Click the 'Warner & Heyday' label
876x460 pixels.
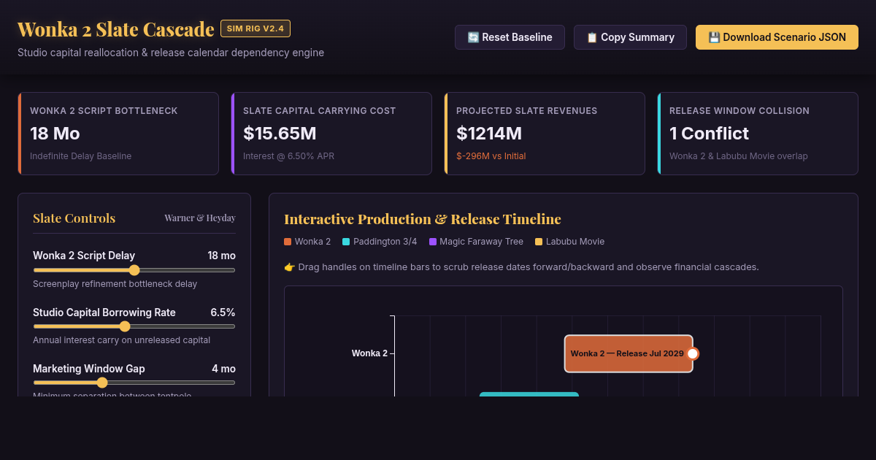(200, 218)
